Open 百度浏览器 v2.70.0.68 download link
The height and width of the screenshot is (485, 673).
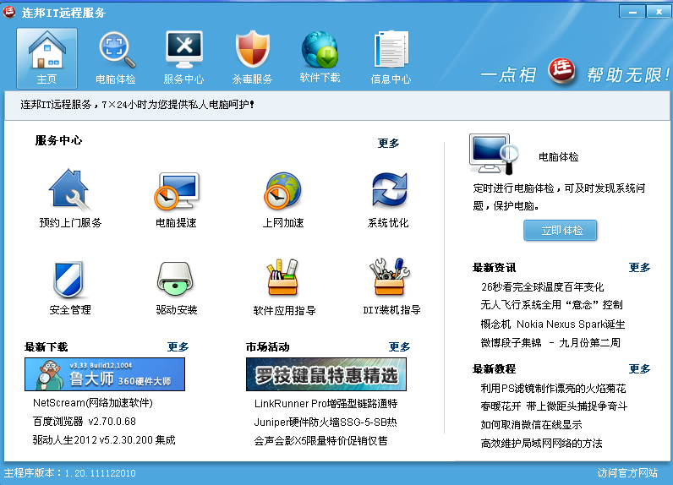[84, 421]
